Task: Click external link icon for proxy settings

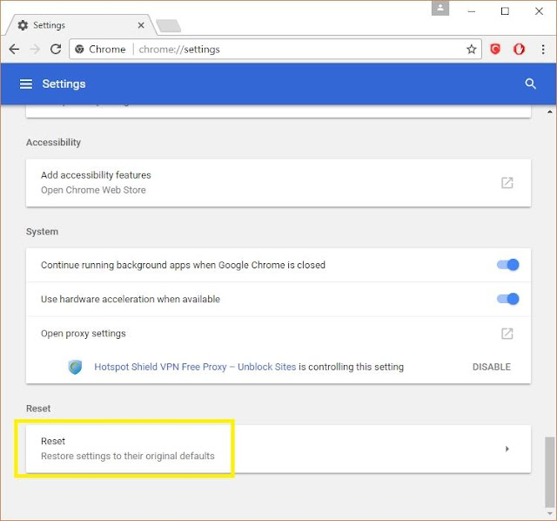Action: tap(507, 334)
